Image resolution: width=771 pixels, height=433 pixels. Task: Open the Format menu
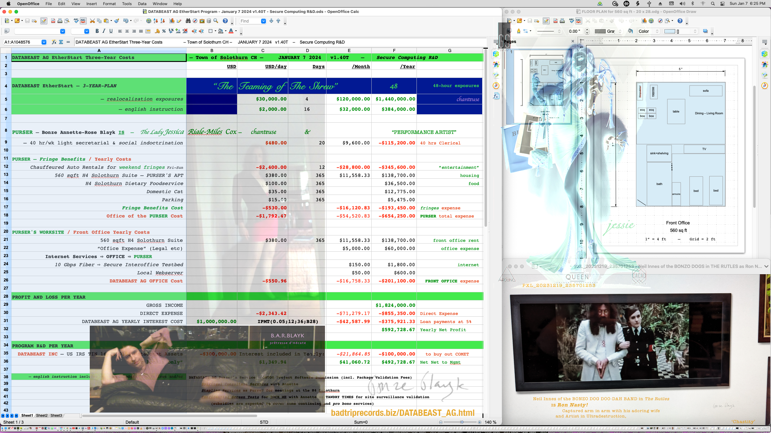click(109, 4)
